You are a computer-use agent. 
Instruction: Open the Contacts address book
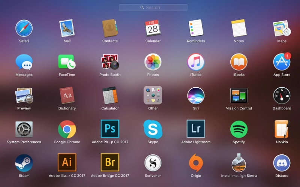110,28
